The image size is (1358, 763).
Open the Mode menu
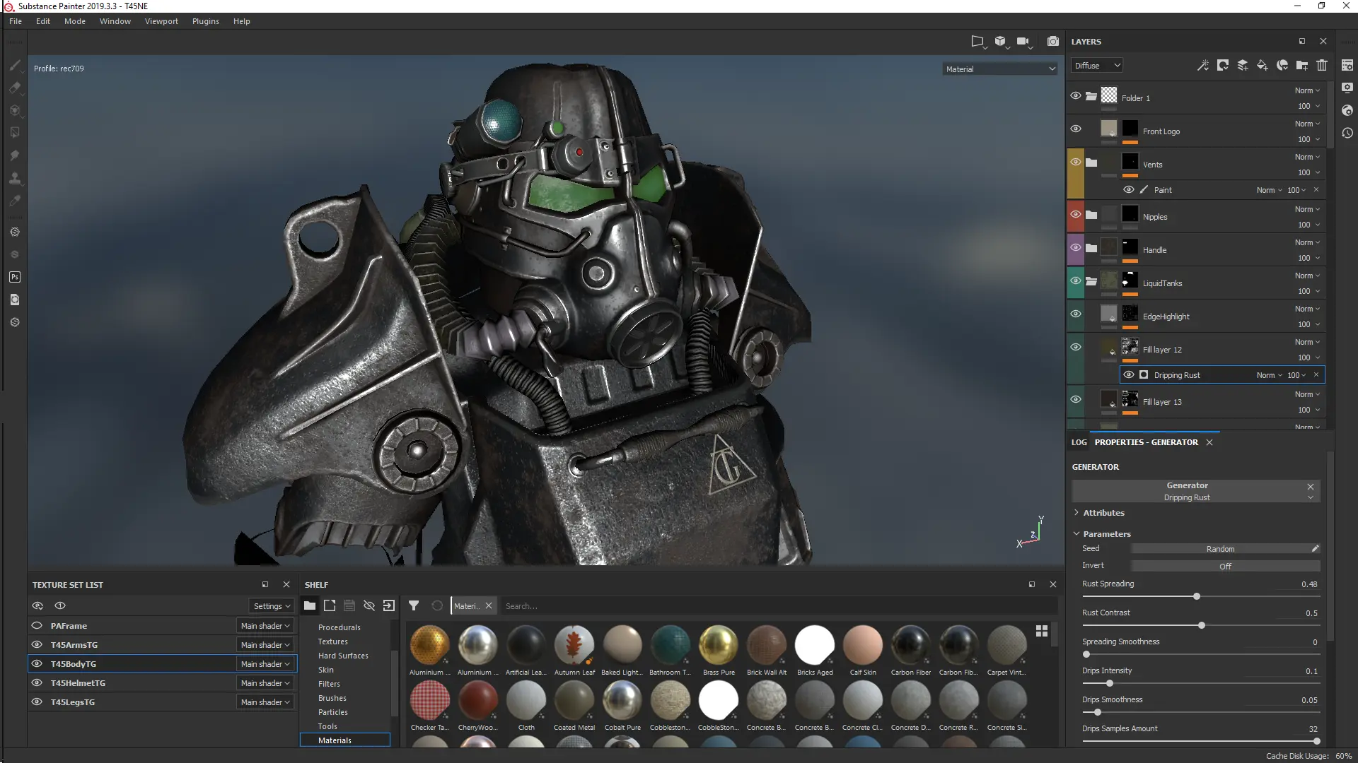[x=75, y=21]
